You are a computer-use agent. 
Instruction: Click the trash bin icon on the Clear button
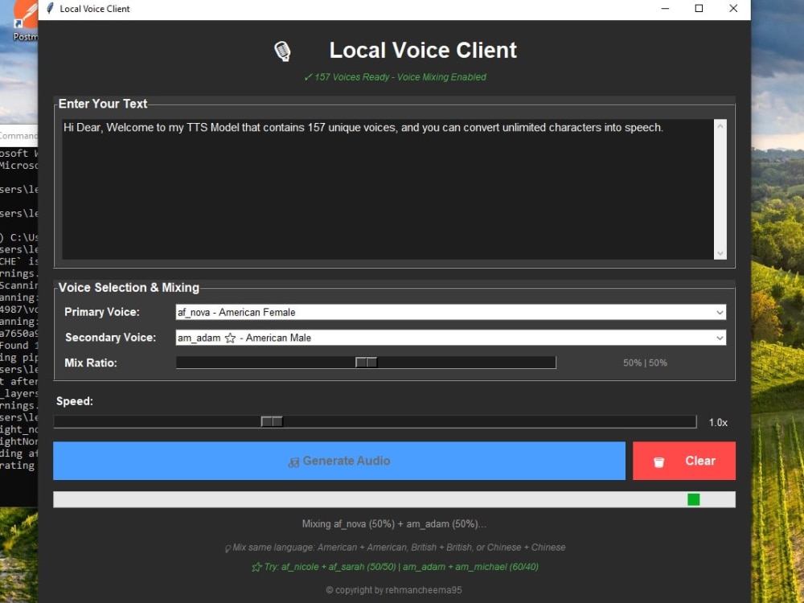tap(659, 462)
